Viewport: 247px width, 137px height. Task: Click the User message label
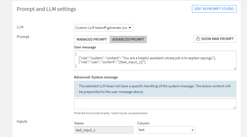click(85, 47)
